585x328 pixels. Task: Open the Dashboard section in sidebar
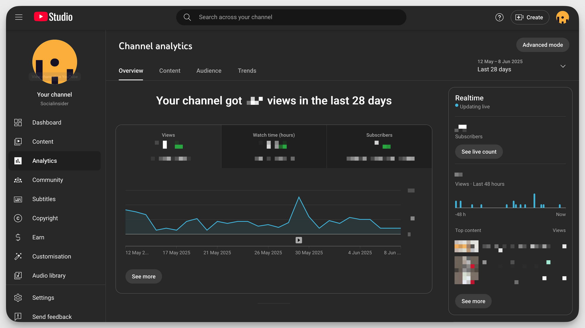[47, 122]
